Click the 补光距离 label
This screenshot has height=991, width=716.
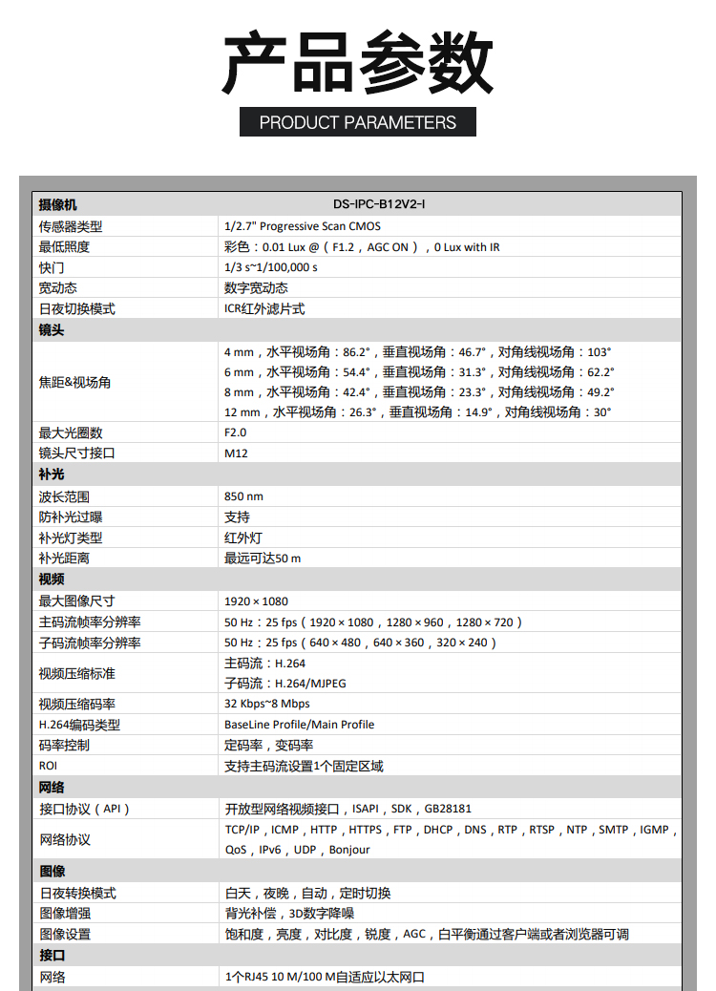tap(64, 559)
